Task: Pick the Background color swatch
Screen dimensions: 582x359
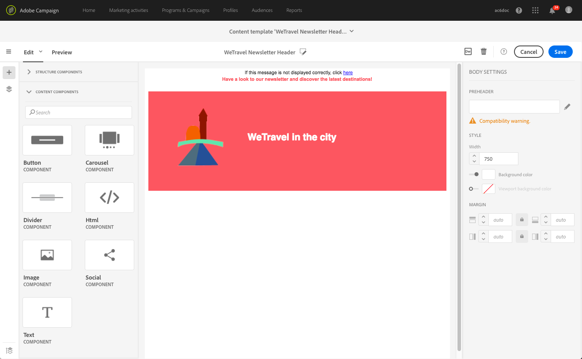Action: point(488,174)
